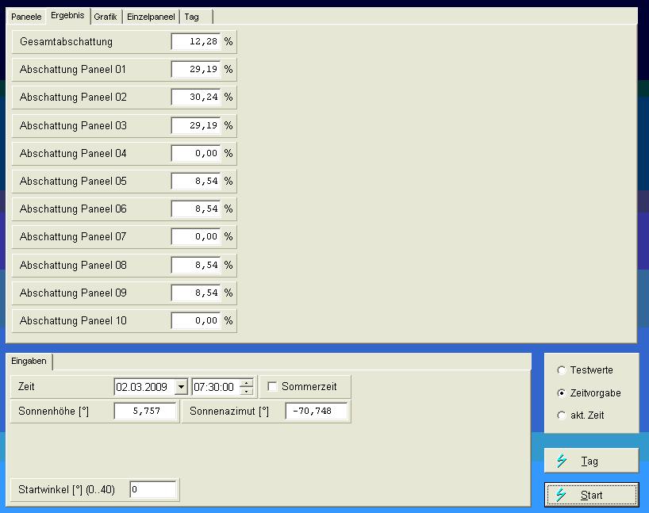The image size is (649, 513).
Task: Open the date picker dropdown arrow
Action: click(181, 387)
